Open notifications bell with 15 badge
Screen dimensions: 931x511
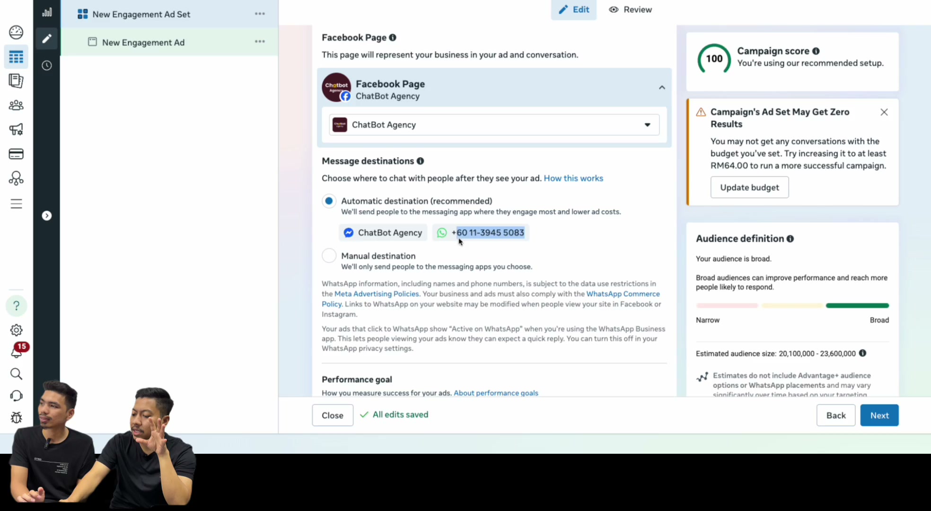coord(17,351)
